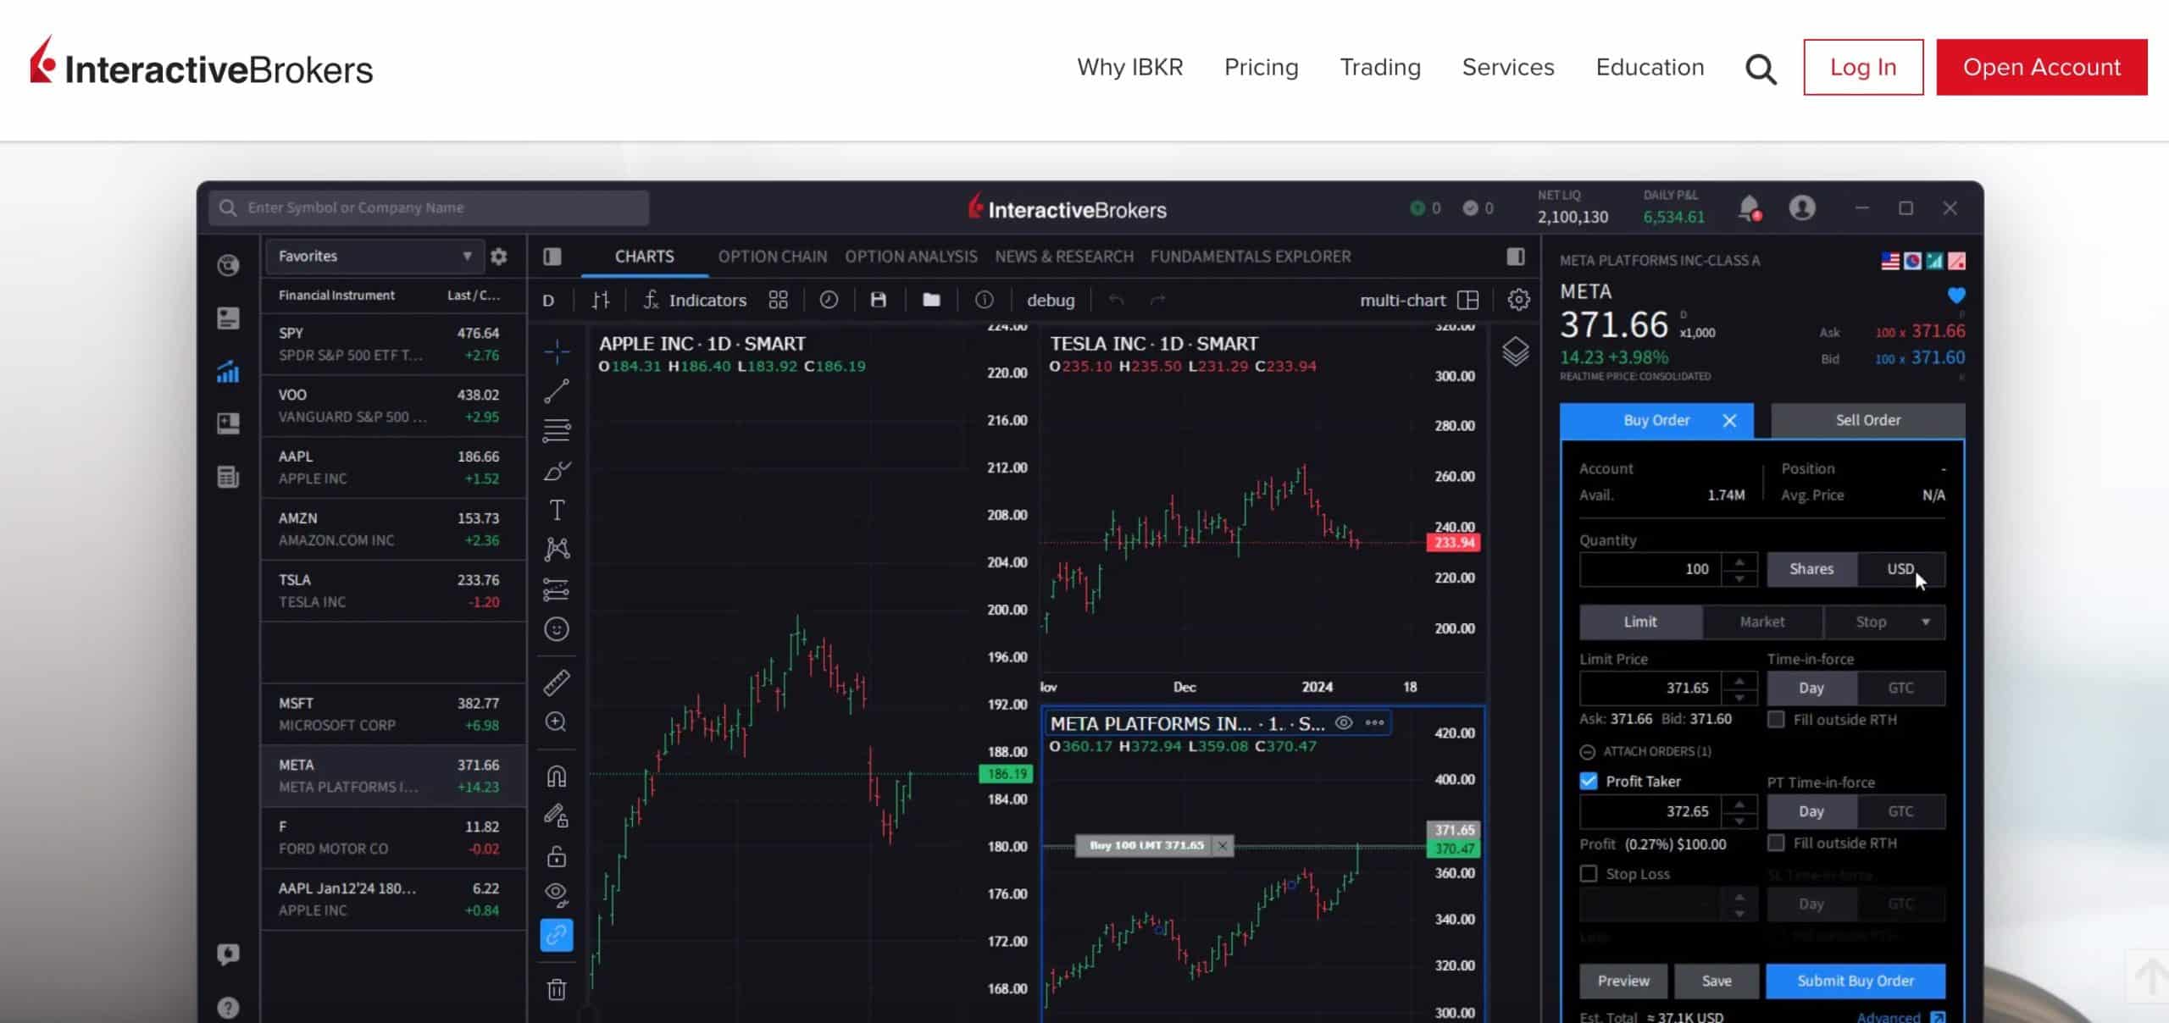
Task: Increase the Limit Price stepper up arrow
Action: pyautogui.click(x=1739, y=680)
